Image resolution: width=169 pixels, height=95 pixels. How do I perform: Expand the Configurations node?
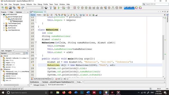(x=4, y=26)
